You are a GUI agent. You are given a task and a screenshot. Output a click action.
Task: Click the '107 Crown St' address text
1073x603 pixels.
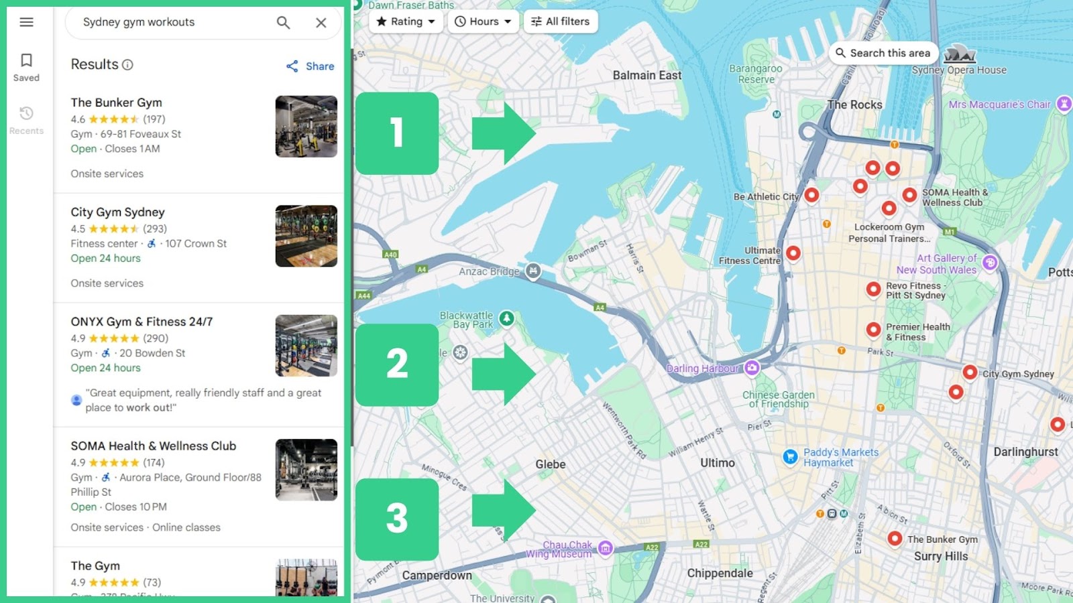[196, 244]
